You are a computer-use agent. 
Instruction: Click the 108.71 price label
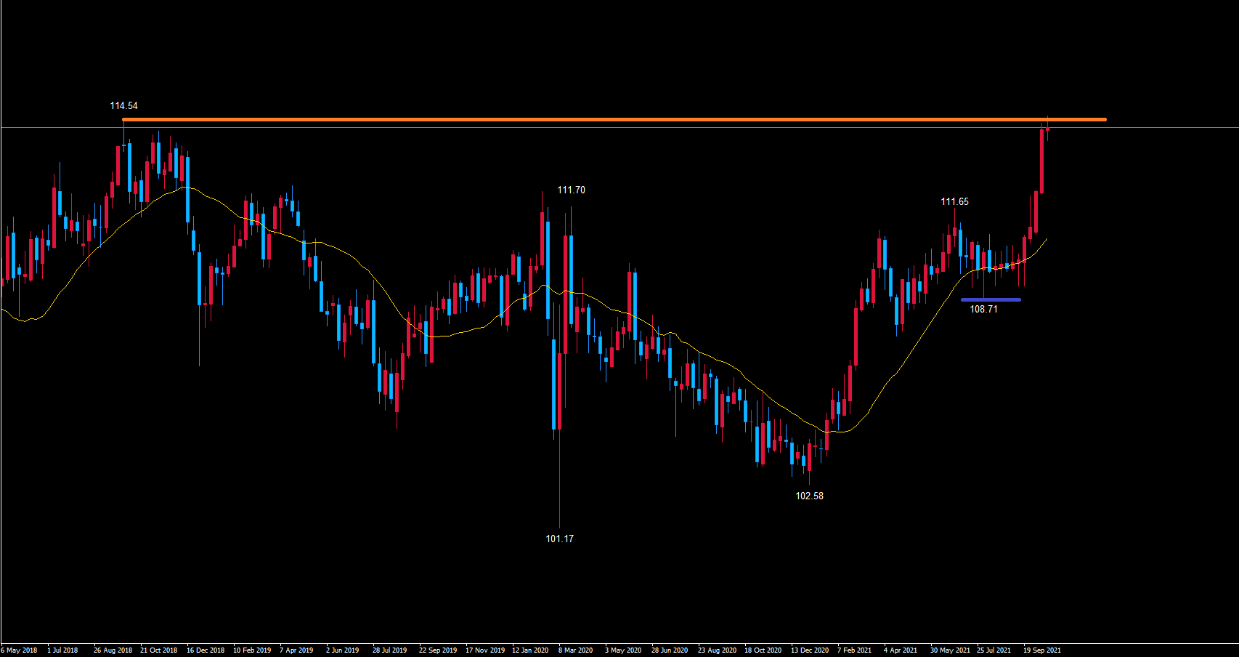(983, 309)
